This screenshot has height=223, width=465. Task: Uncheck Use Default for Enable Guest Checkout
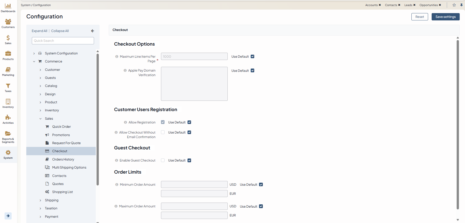point(189,161)
